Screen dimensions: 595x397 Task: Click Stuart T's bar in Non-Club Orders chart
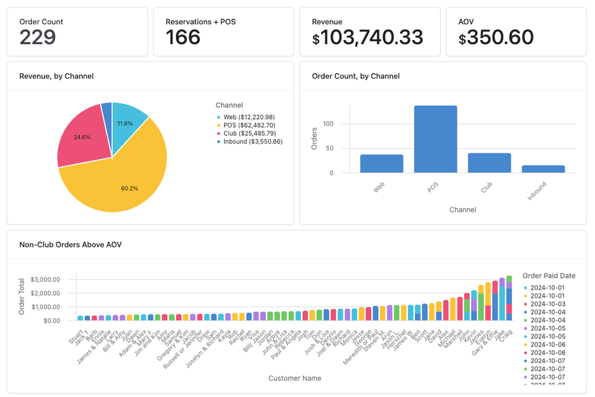(x=79, y=318)
